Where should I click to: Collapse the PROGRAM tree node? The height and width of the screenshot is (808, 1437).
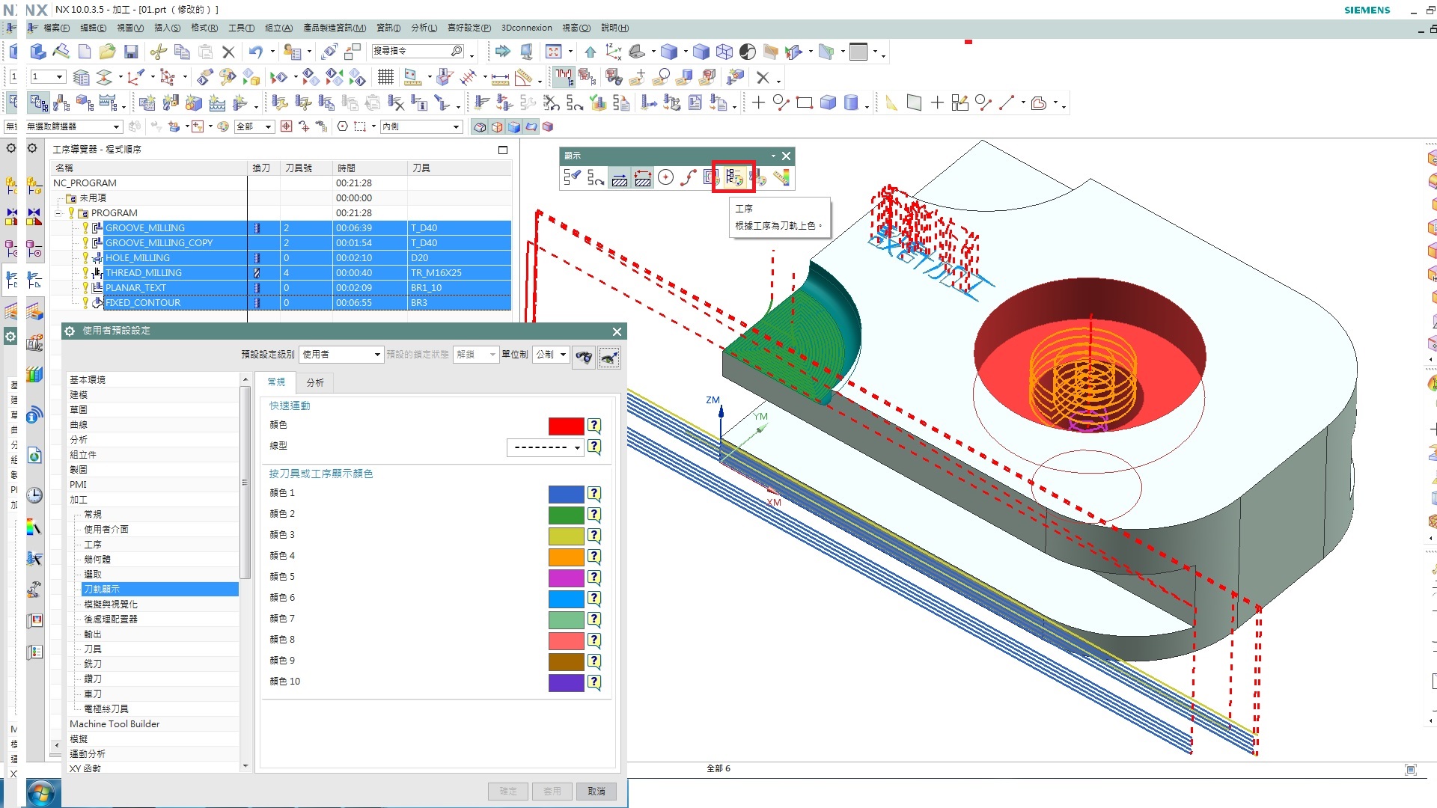point(58,213)
